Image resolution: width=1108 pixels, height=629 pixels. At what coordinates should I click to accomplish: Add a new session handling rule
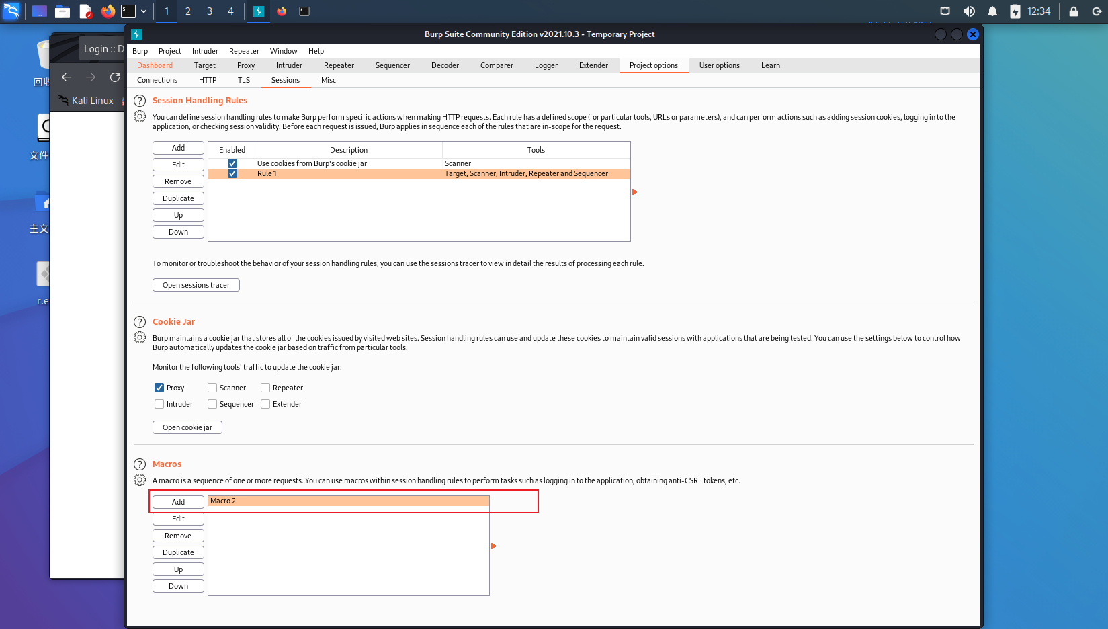pos(178,148)
